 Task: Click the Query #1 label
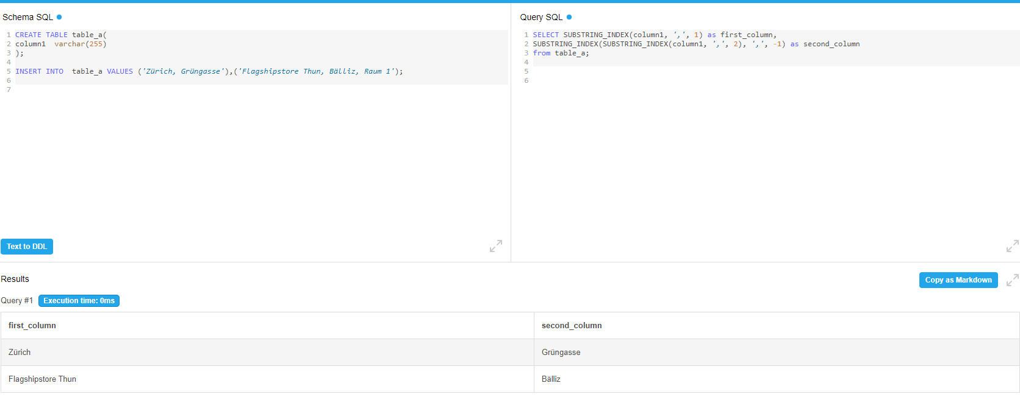17,301
